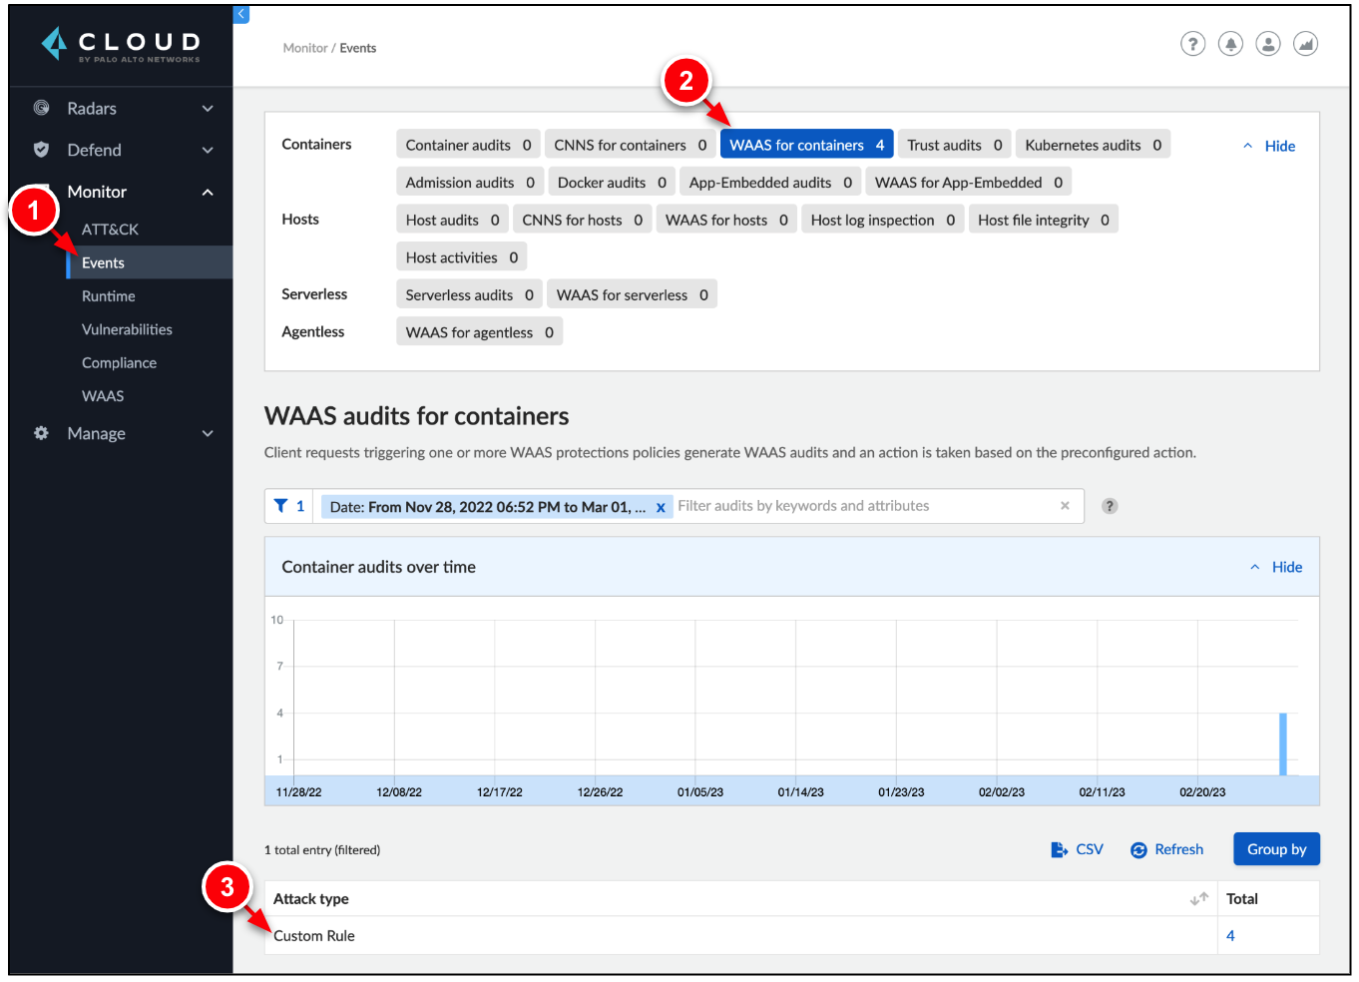
Task: Click the Defend shield icon
Action: (41, 150)
